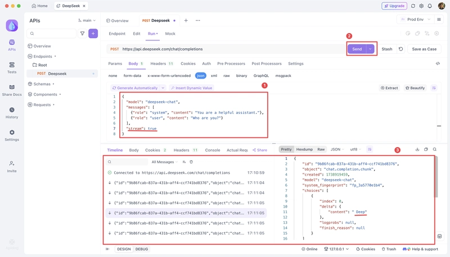450x257 pixels.
Task: Open the 127.0.0.1 proxy dropdown
Action: pyautogui.click(x=336, y=249)
